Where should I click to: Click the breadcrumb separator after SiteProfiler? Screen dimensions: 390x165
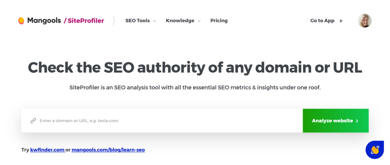(114, 20)
